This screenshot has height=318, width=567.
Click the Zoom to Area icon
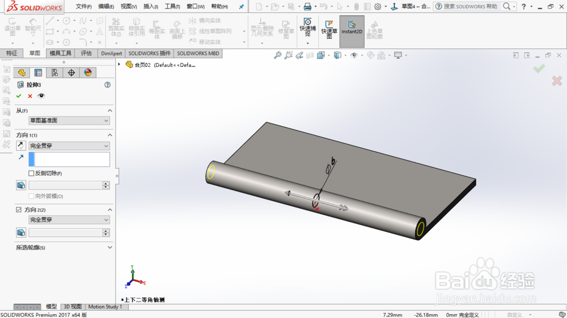288,56
